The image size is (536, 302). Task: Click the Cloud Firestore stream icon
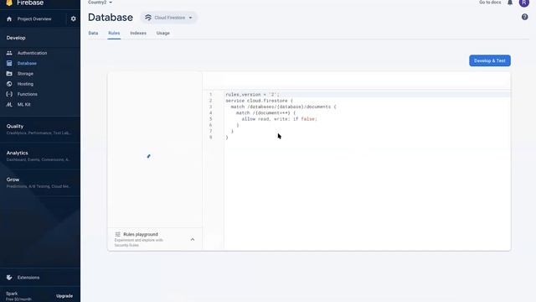click(x=148, y=18)
